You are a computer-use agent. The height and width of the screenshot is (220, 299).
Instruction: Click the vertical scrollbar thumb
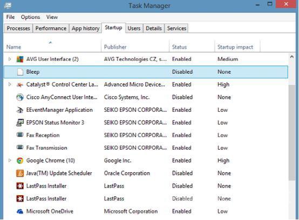click(x=292, y=133)
